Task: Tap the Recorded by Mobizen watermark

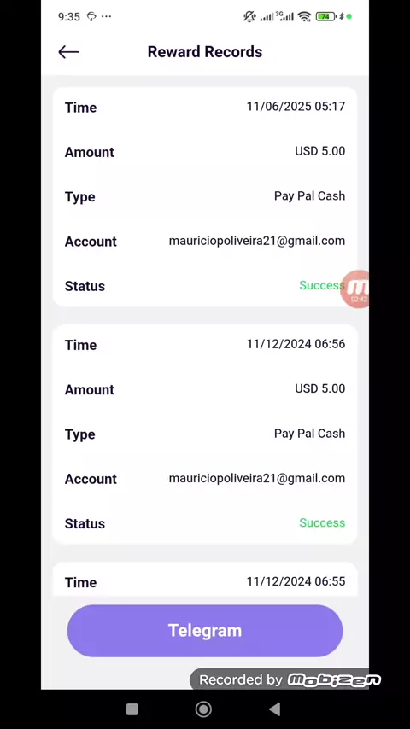Action: tap(286, 679)
